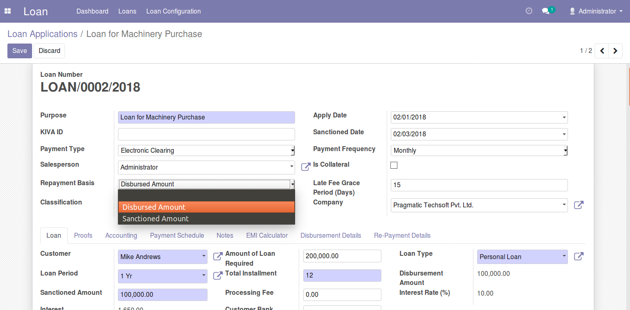Open Loan Type external link icon

[x=579, y=257]
